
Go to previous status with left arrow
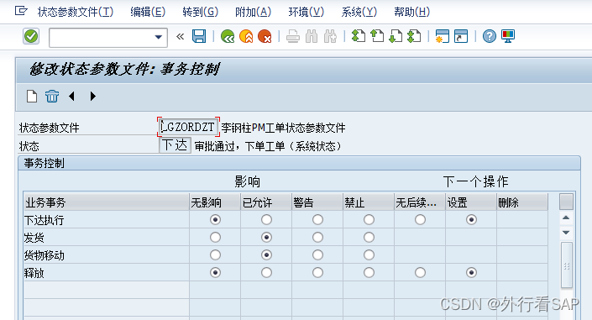(x=71, y=97)
